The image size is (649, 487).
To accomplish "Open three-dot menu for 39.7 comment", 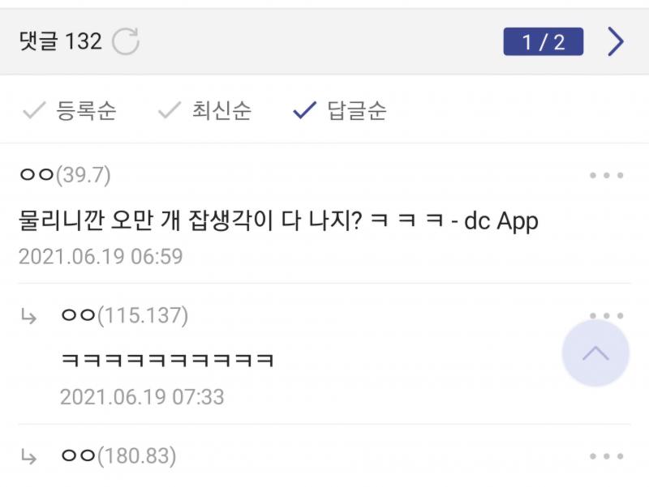I will [606, 175].
